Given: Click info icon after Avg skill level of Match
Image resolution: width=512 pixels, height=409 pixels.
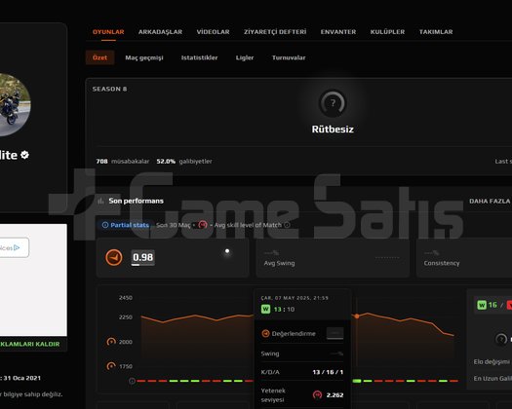Looking at the screenshot, I should [287, 225].
